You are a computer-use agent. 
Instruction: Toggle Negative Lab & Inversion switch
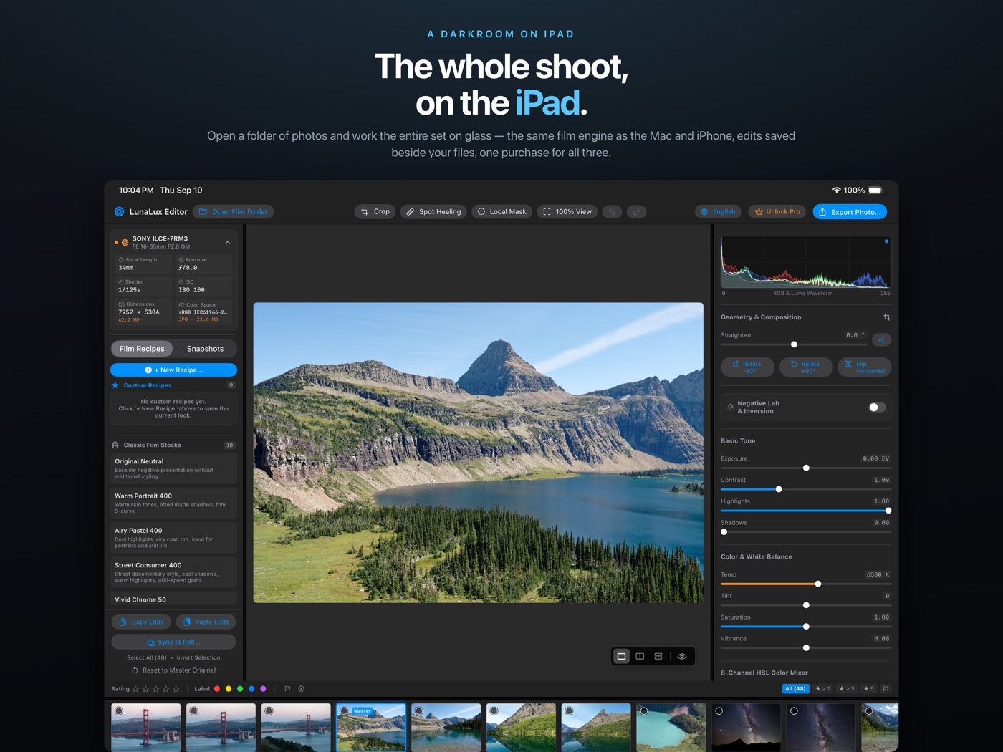coord(877,408)
